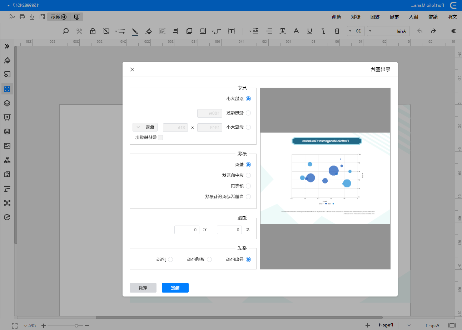Open the 编辑 menu
The image size is (462, 330).
coord(433,17)
